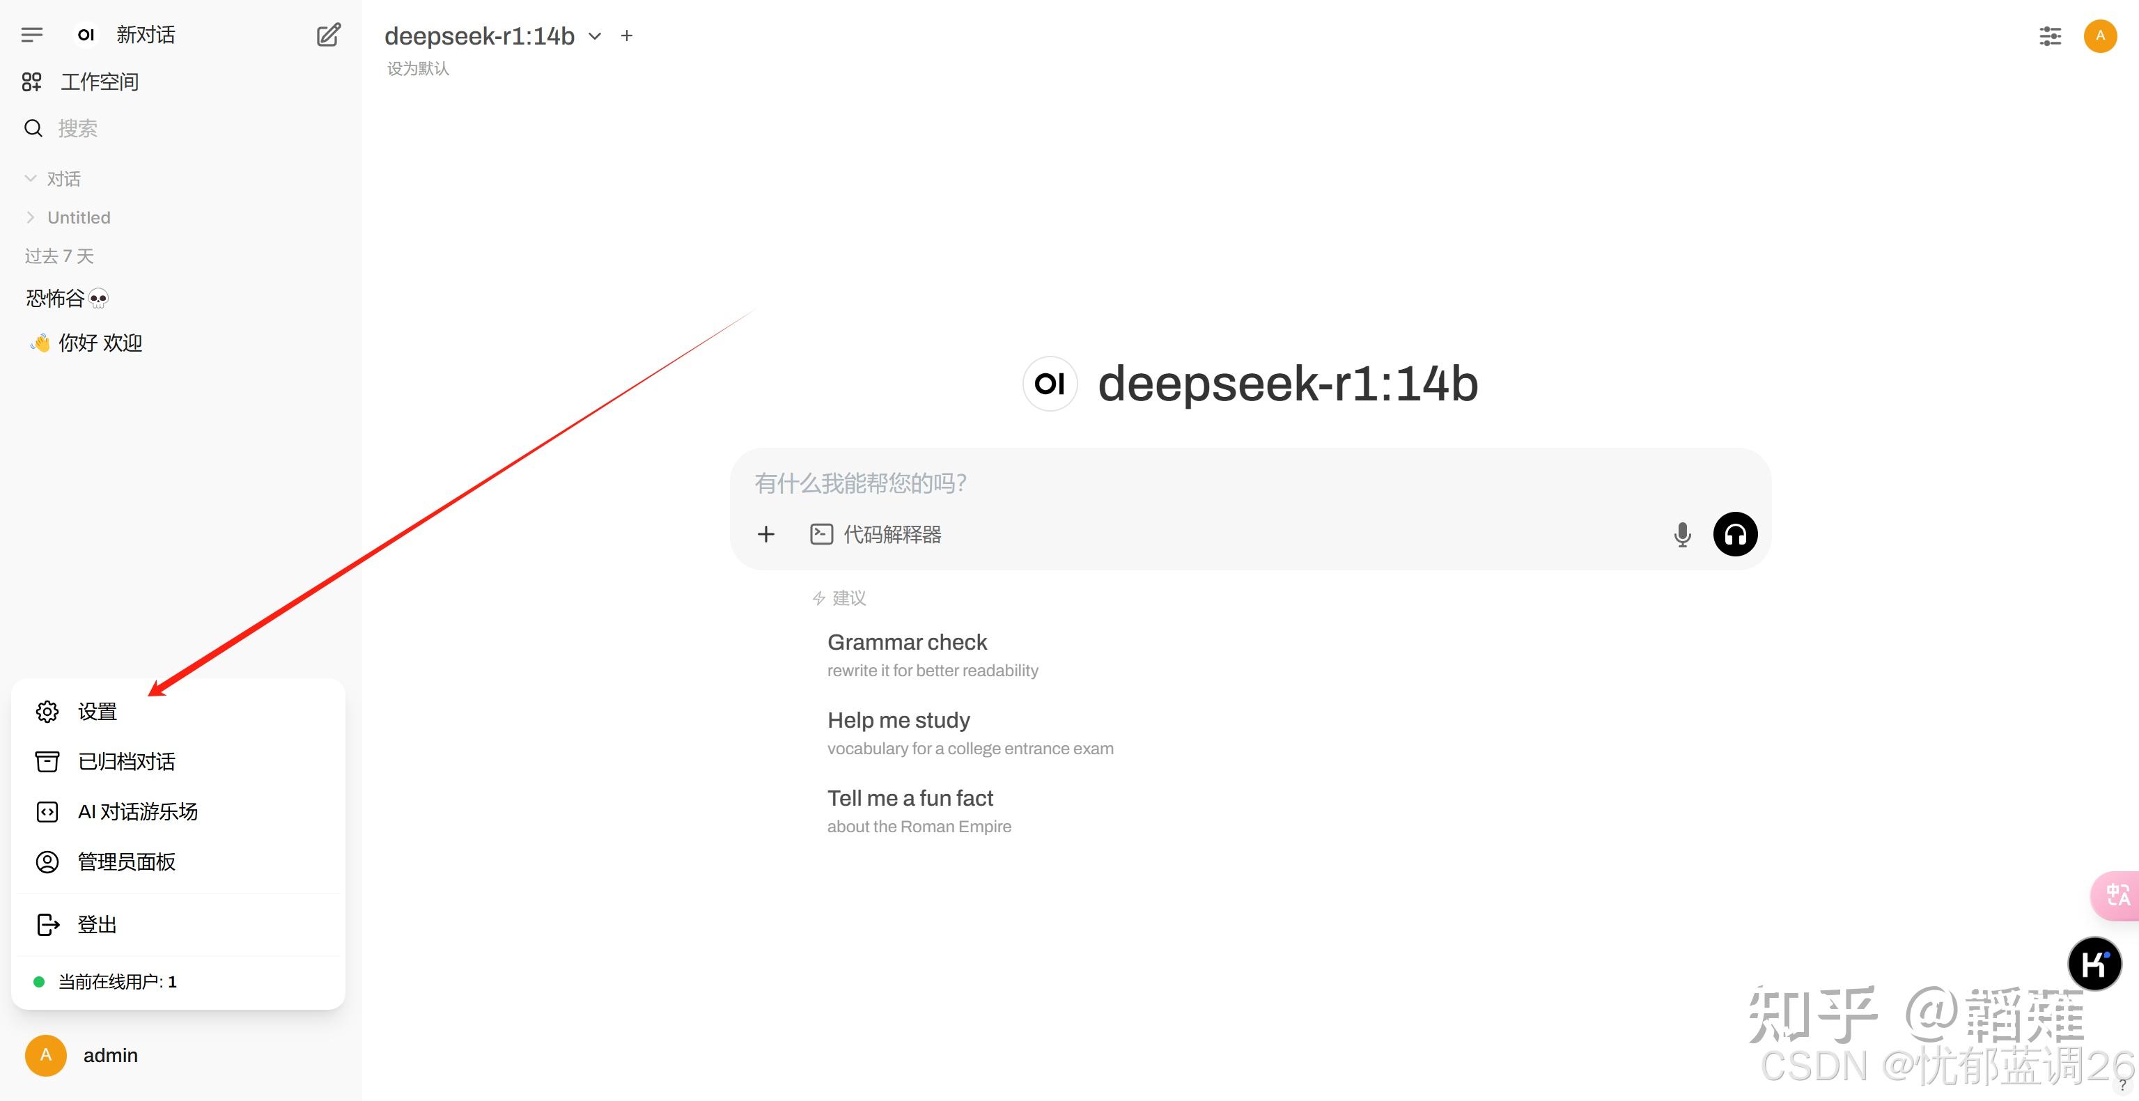Open the sidebar toggle menu icon
The image size is (2139, 1101).
(32, 34)
